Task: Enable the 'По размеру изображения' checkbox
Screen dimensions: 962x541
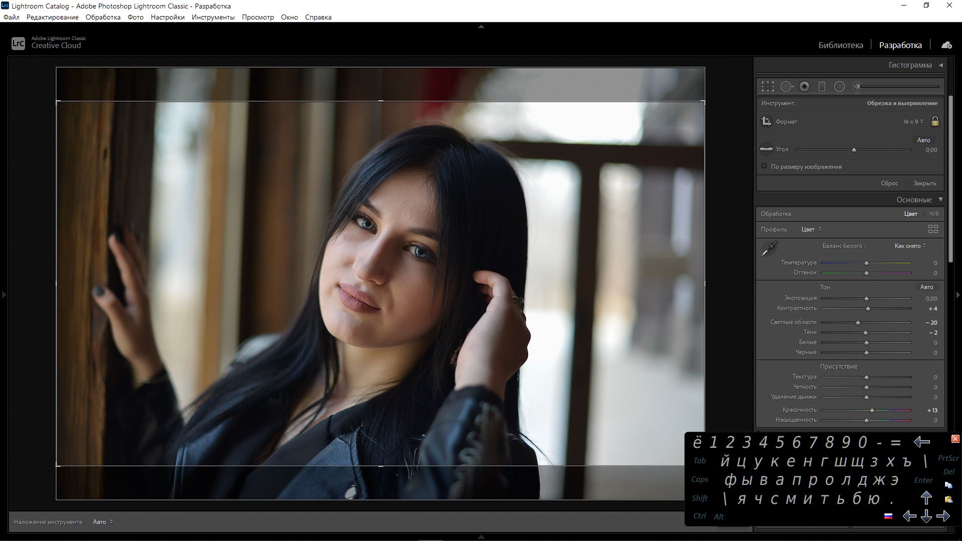Action: [764, 166]
